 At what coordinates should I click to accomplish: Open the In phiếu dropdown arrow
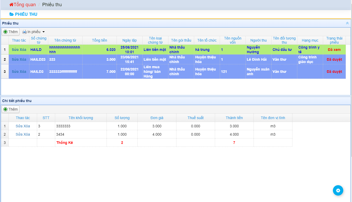tap(43, 32)
